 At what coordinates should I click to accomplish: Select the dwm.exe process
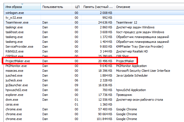coord(94,100)
